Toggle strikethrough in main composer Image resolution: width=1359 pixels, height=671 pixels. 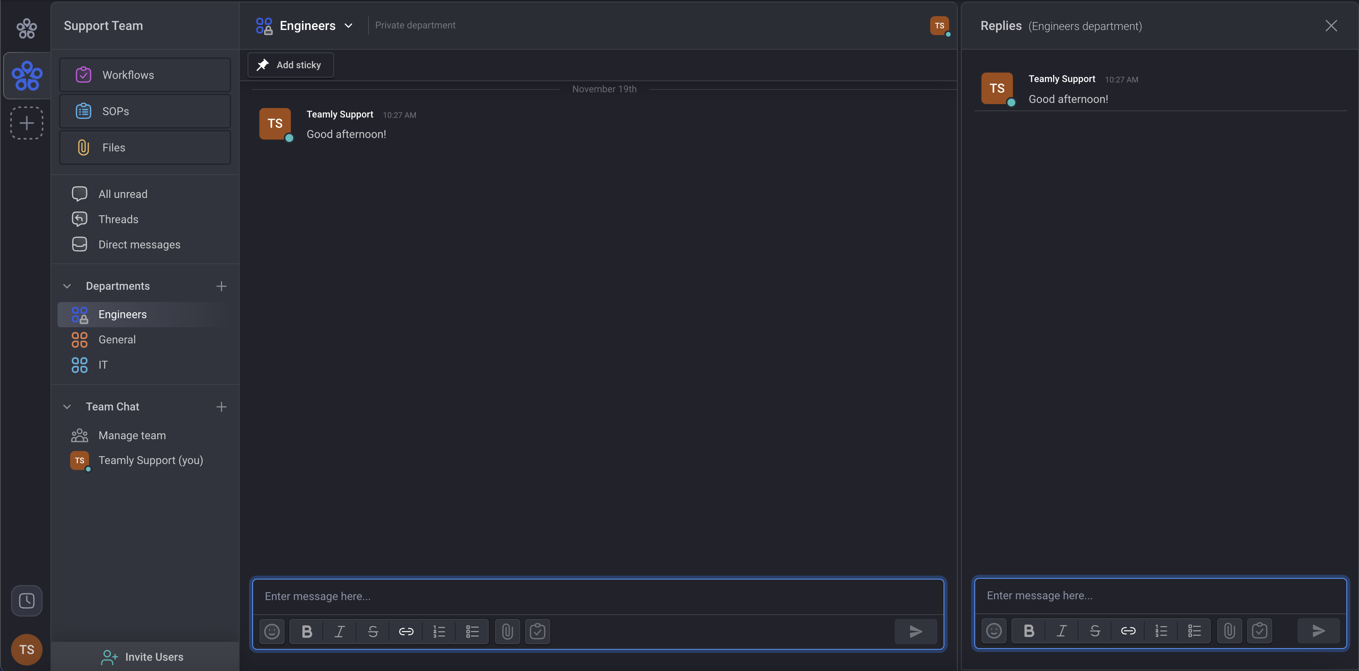[372, 632]
